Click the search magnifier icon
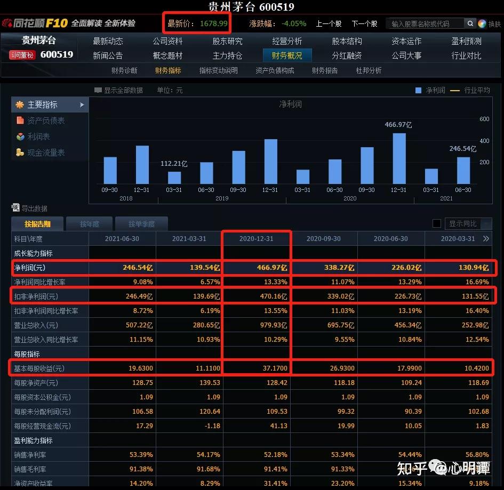Image resolution: width=504 pixels, height=490 pixels. (470, 23)
